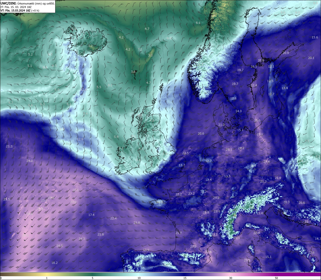Click the 13.5 value on the map
This screenshot has height=280, width=321.
click(227, 176)
